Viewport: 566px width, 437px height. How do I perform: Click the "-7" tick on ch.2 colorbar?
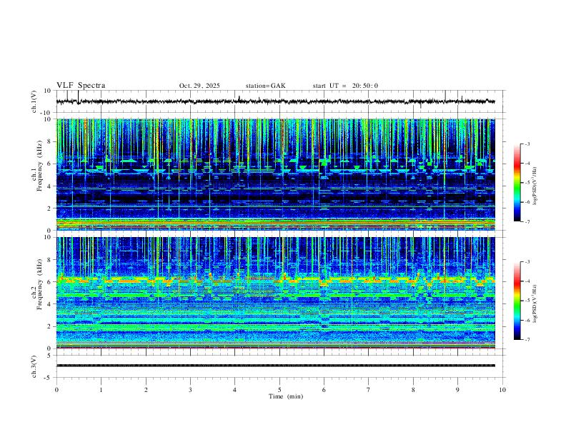[527, 340]
